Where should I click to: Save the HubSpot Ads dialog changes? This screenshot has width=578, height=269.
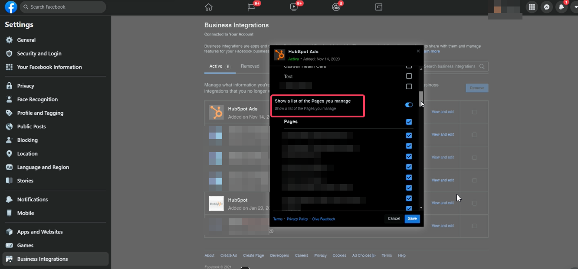pyautogui.click(x=412, y=219)
